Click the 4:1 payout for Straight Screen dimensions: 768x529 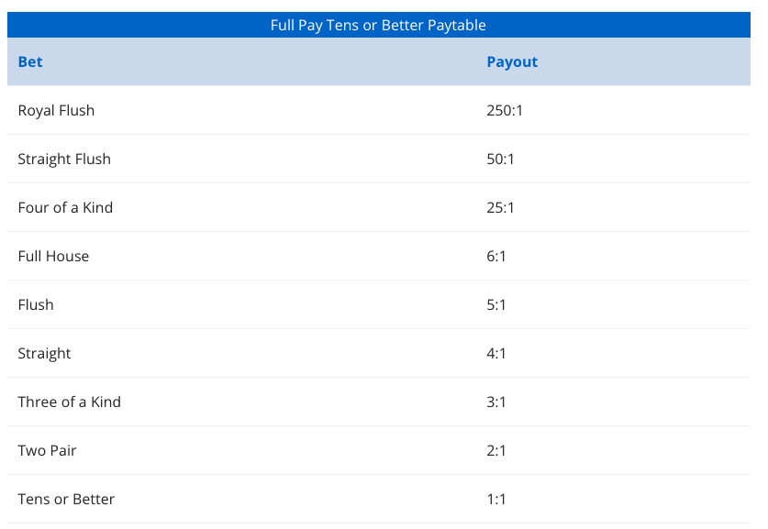496,354
